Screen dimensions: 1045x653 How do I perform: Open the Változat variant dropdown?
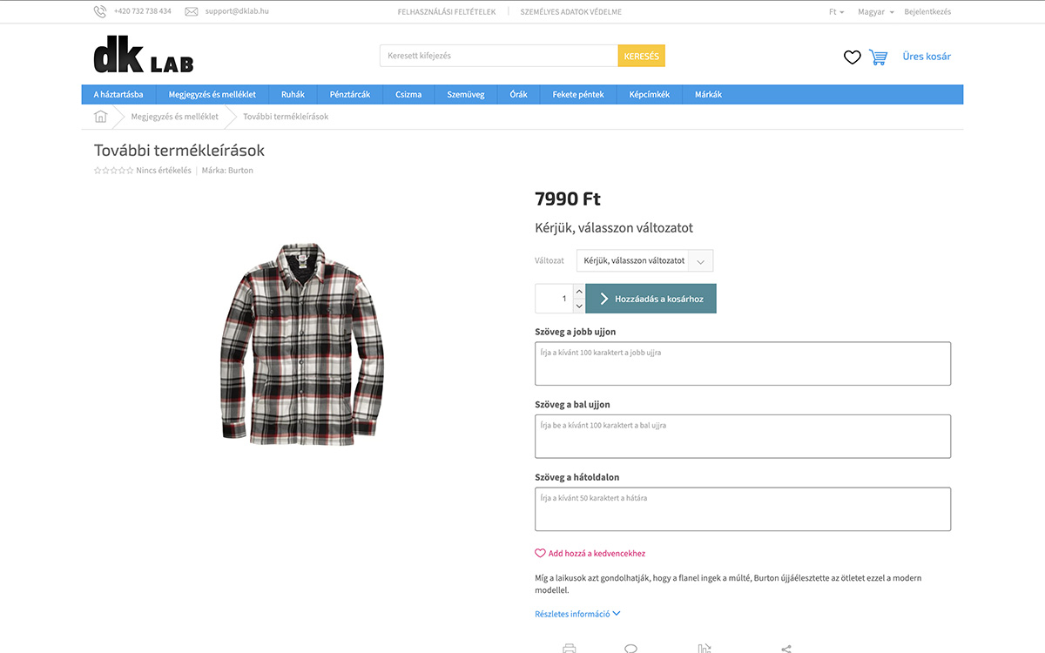tap(644, 260)
